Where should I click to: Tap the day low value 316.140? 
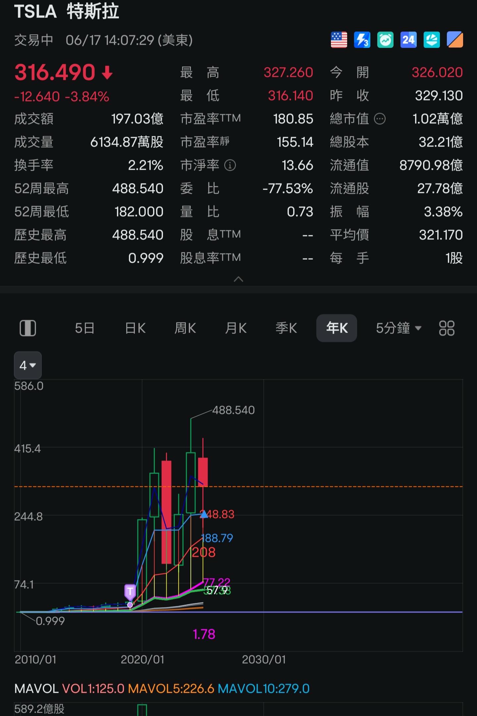point(290,96)
